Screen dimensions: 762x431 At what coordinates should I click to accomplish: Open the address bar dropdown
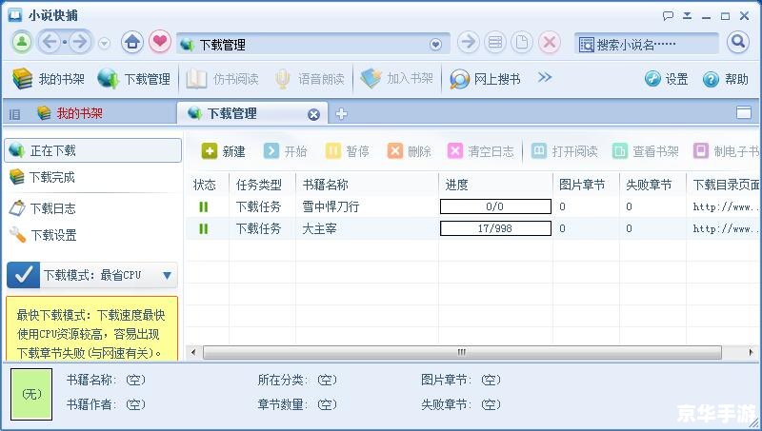[436, 44]
